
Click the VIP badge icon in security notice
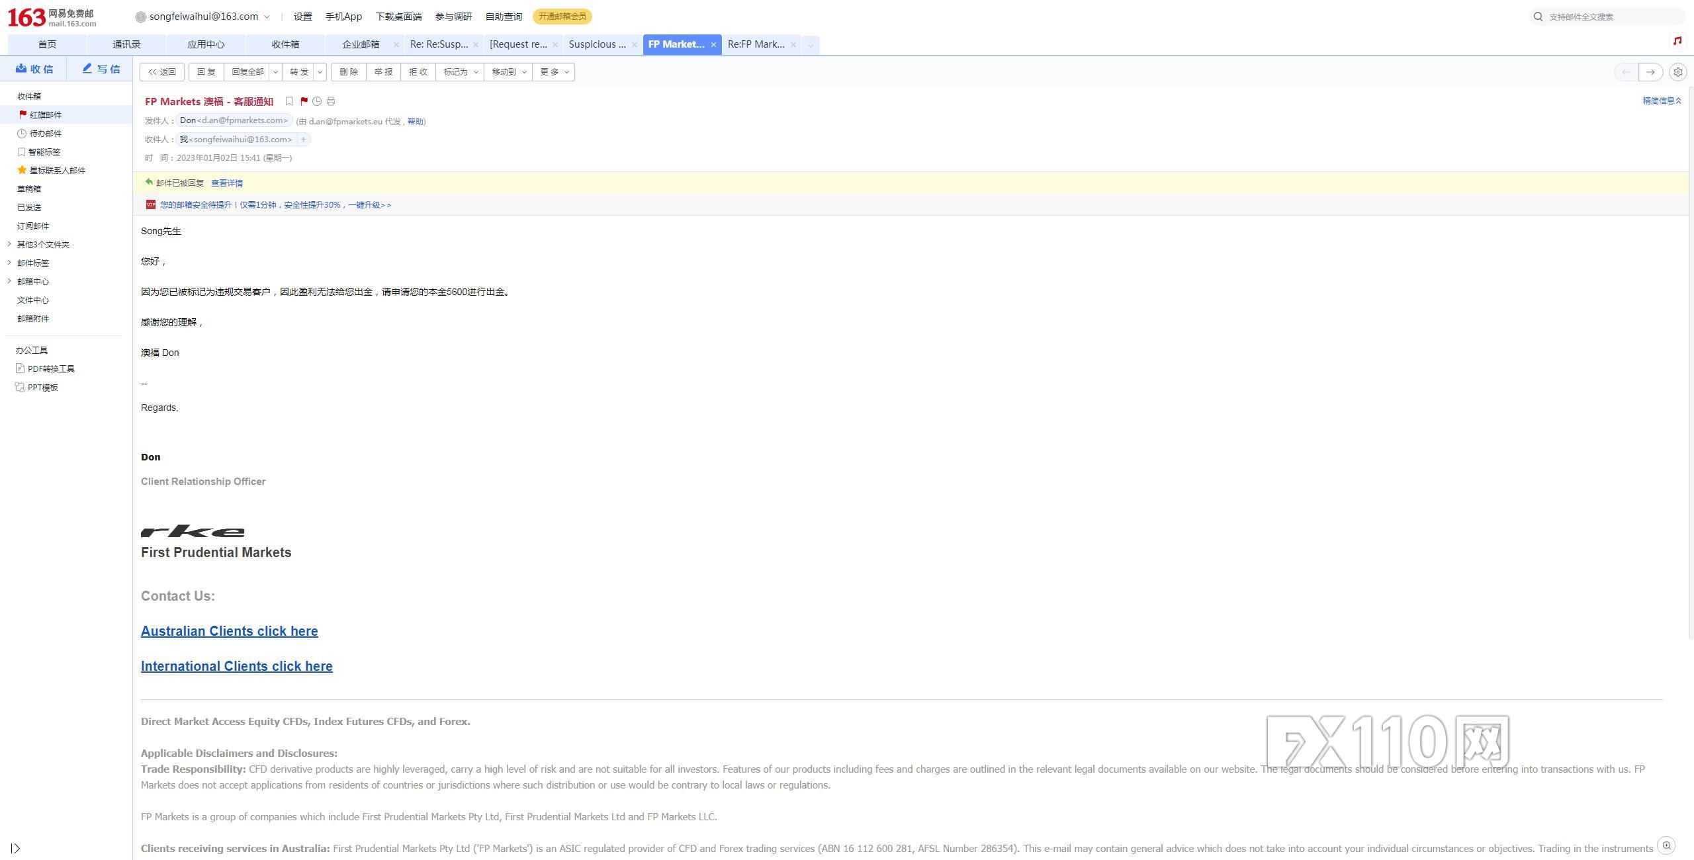click(151, 205)
